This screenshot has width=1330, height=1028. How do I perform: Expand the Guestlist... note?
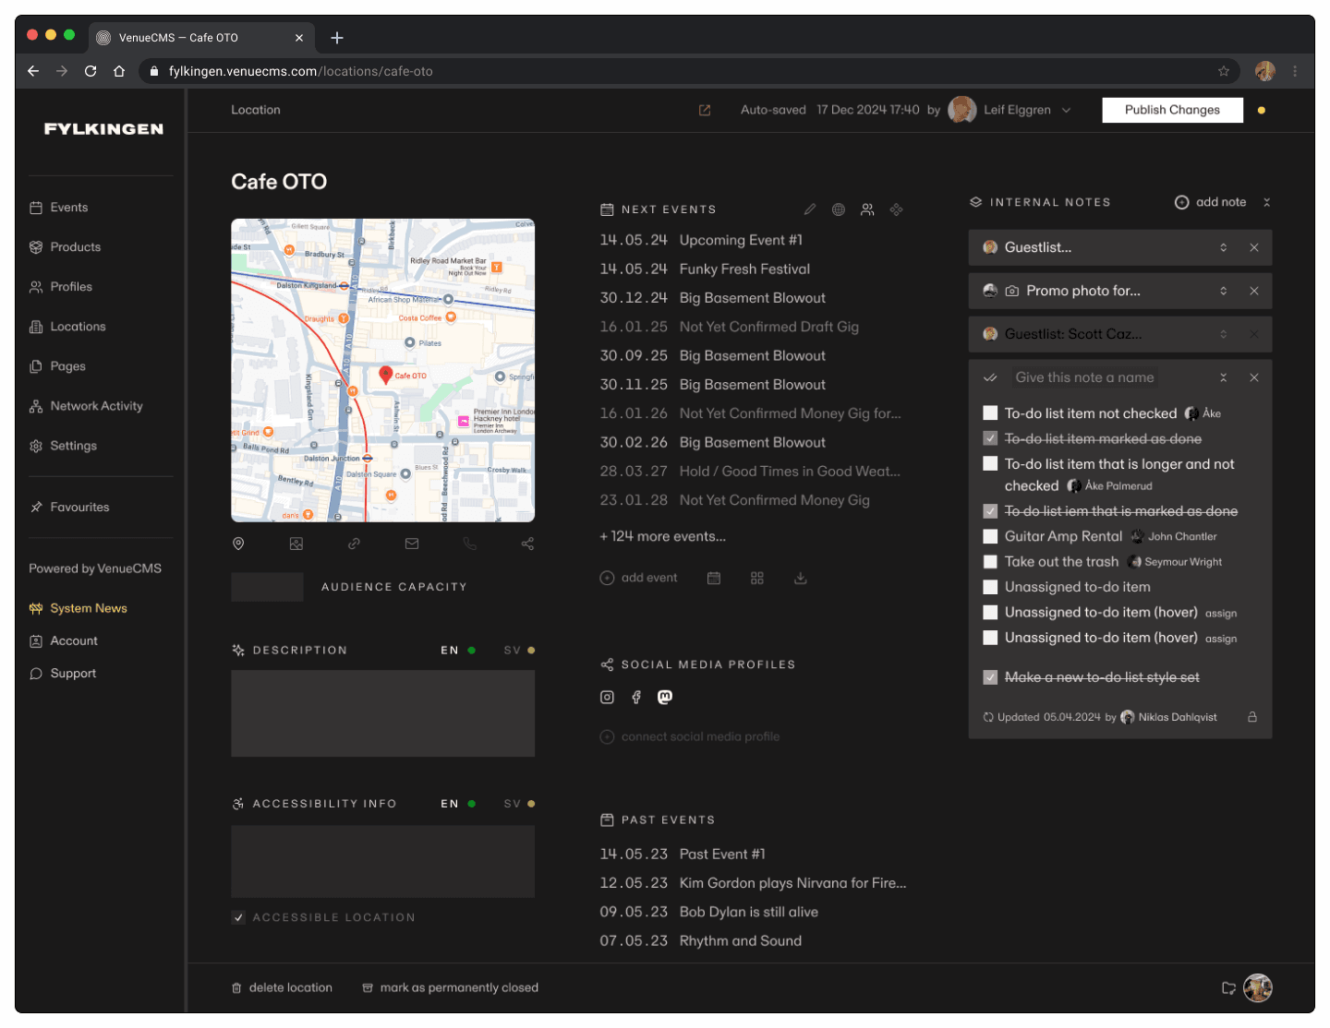point(1224,247)
